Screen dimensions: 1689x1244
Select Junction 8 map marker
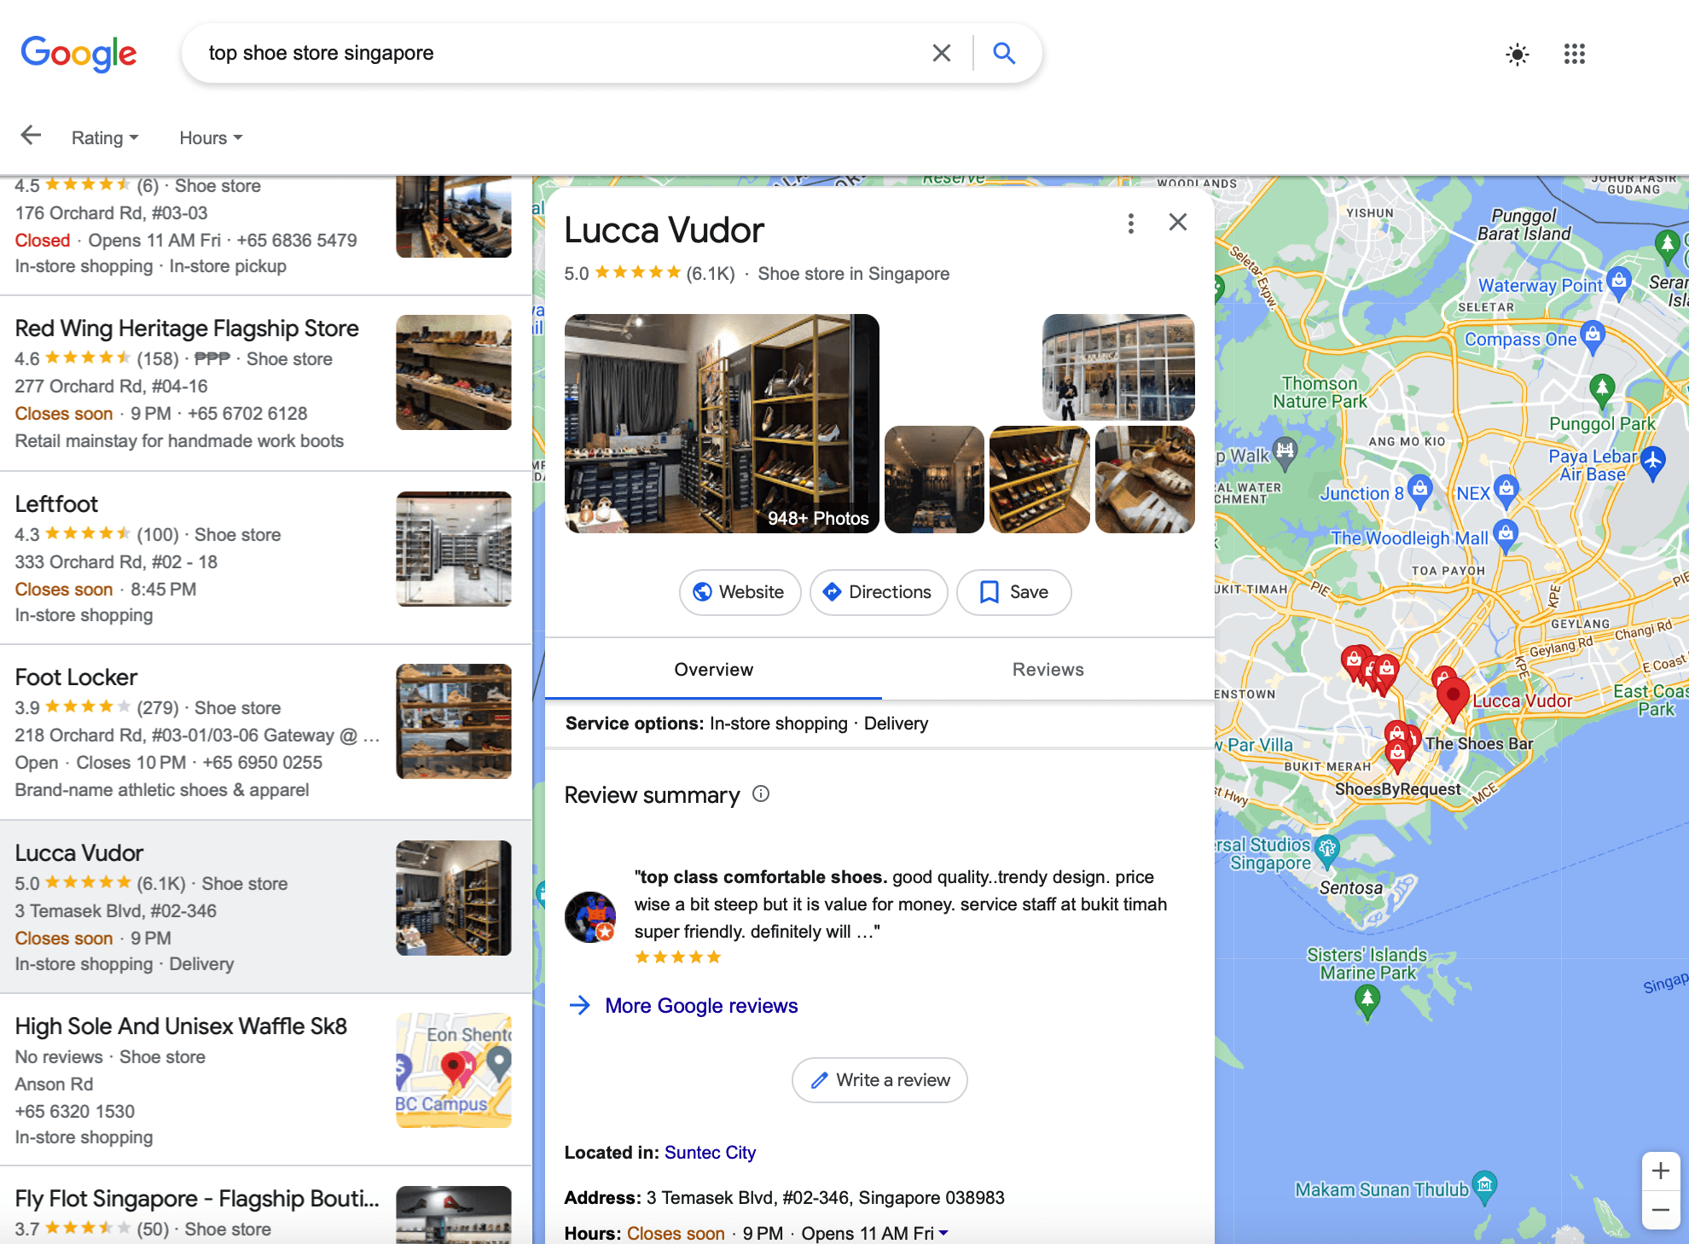pos(1419,492)
